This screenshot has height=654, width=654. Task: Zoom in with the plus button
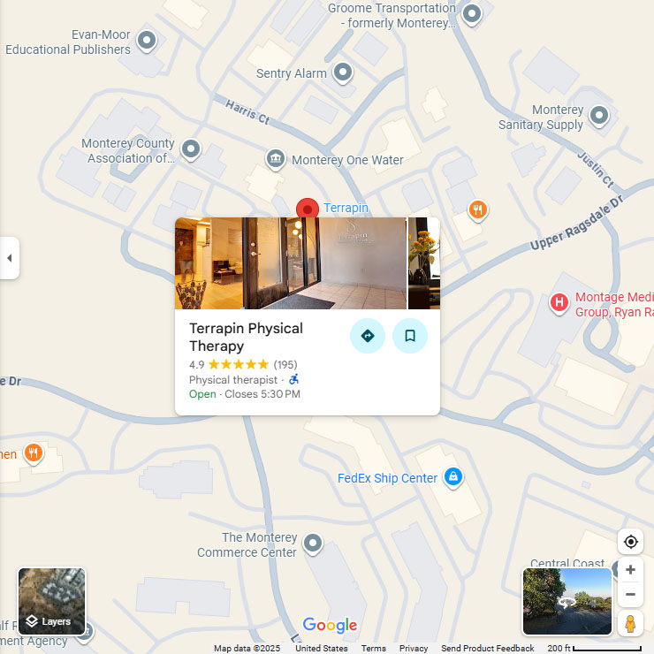click(631, 570)
